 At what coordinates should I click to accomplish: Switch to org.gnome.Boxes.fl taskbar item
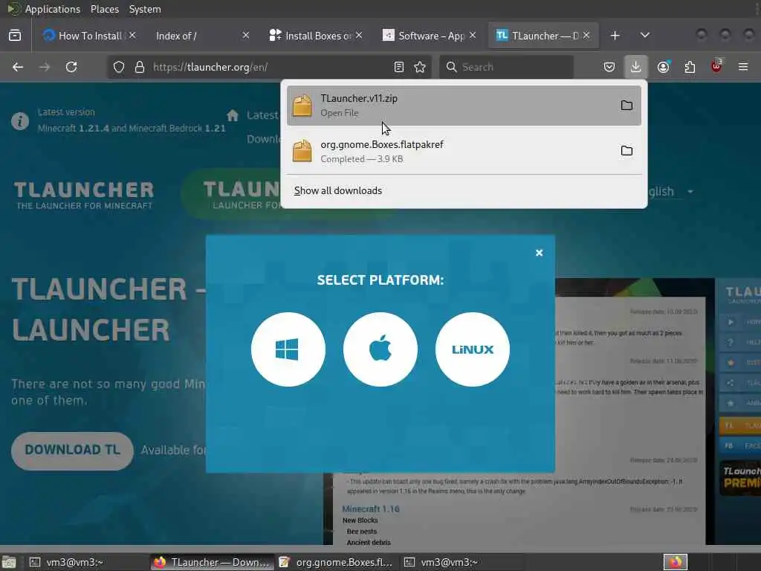337,562
